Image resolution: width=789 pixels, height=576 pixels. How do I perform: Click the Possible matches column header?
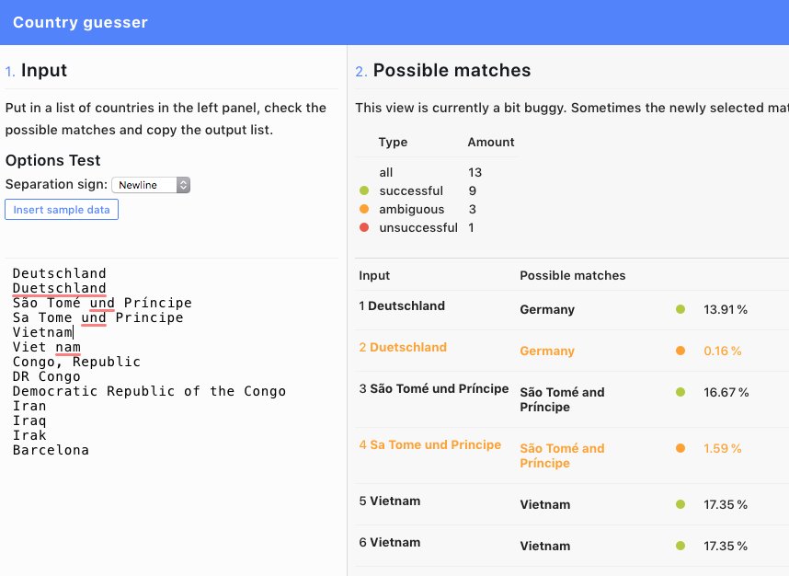572,276
